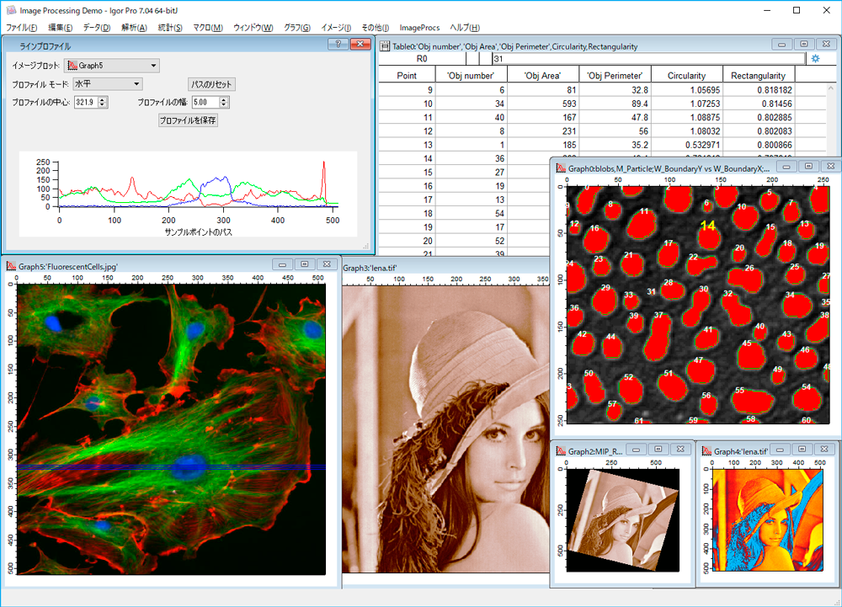Screen dimensions: 842x607
Task: Click the プロファイルの中心 field showing 321.9
Action: pyautogui.click(x=86, y=102)
